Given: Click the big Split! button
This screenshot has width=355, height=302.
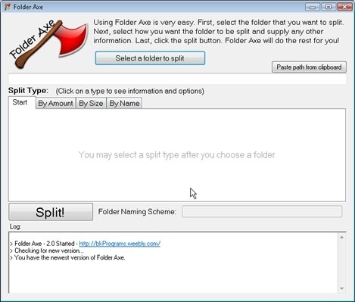Looking at the screenshot, I should pos(51,212).
